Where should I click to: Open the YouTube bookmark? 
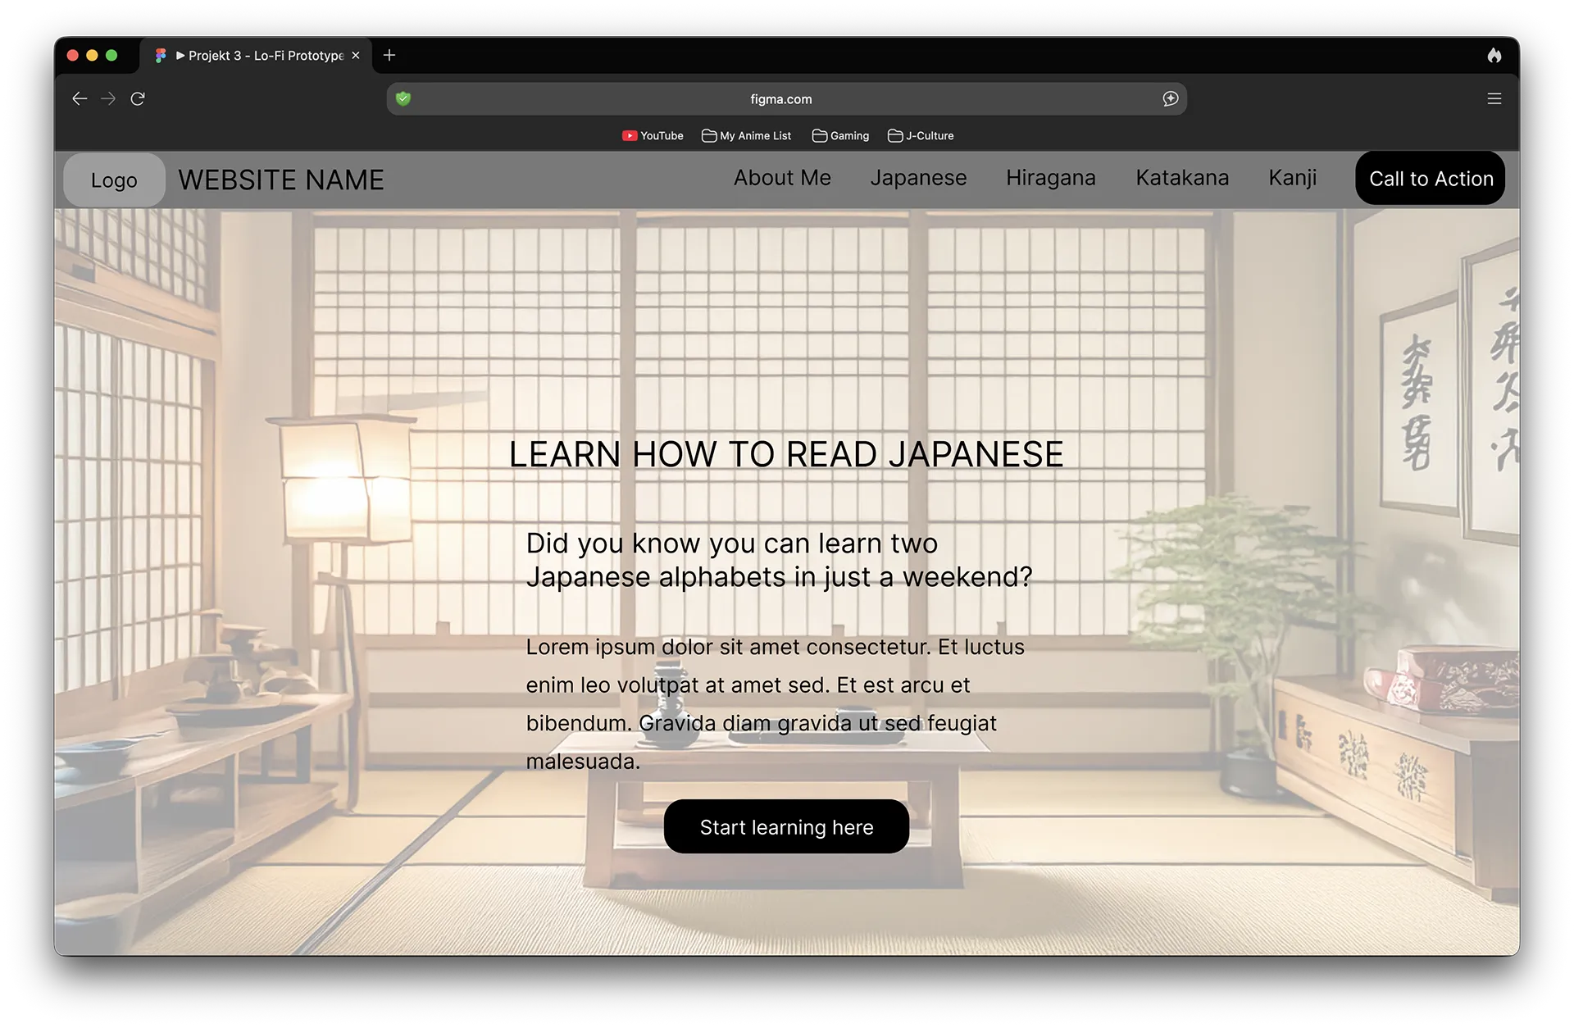click(x=653, y=135)
